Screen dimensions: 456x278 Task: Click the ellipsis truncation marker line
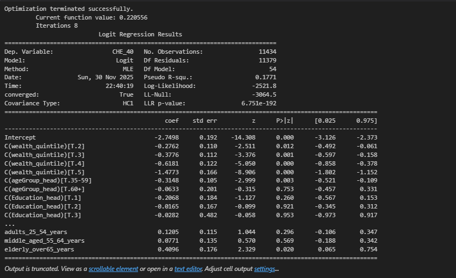click(10, 224)
